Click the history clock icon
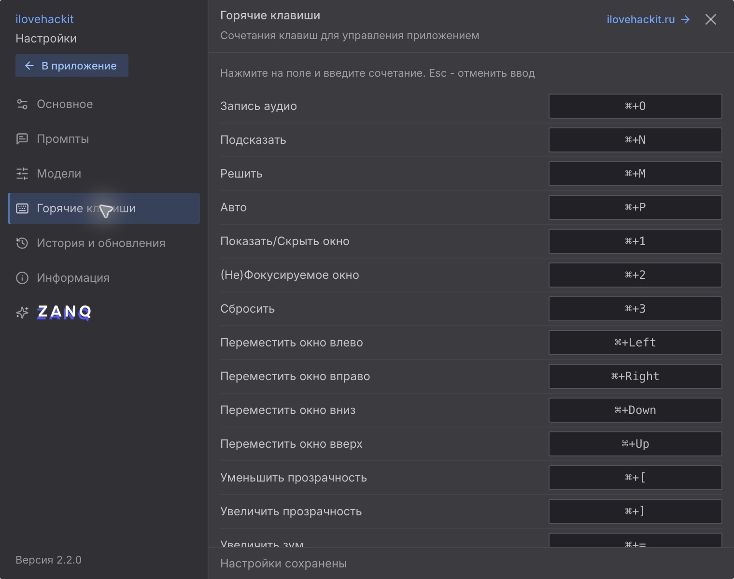 22,243
